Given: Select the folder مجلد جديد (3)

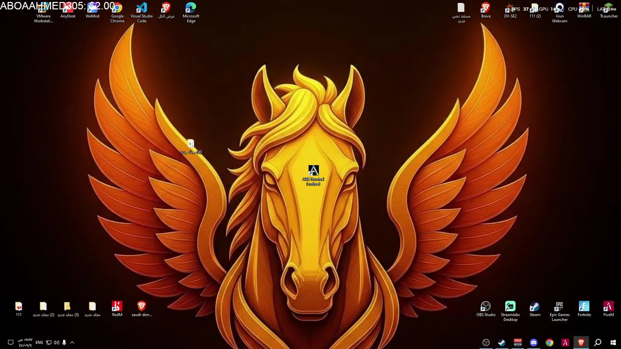Looking at the screenshot, I should [x=68, y=309].
